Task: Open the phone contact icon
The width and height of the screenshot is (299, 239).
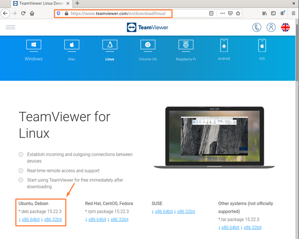Action: click(257, 27)
